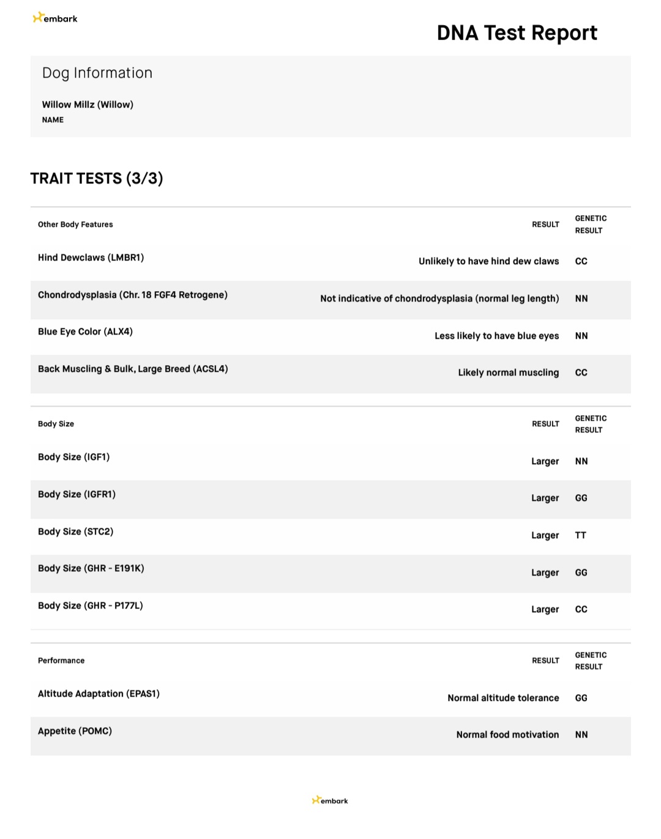The image size is (661, 839).
Task: Click the Performance section header
Action: tap(61, 660)
